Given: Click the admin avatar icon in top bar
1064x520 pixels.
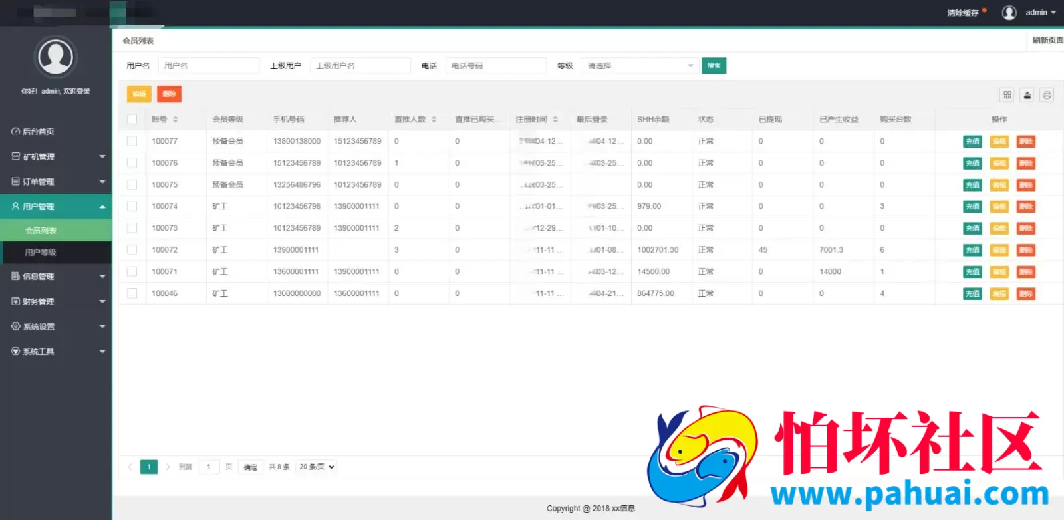Looking at the screenshot, I should click(x=1009, y=13).
